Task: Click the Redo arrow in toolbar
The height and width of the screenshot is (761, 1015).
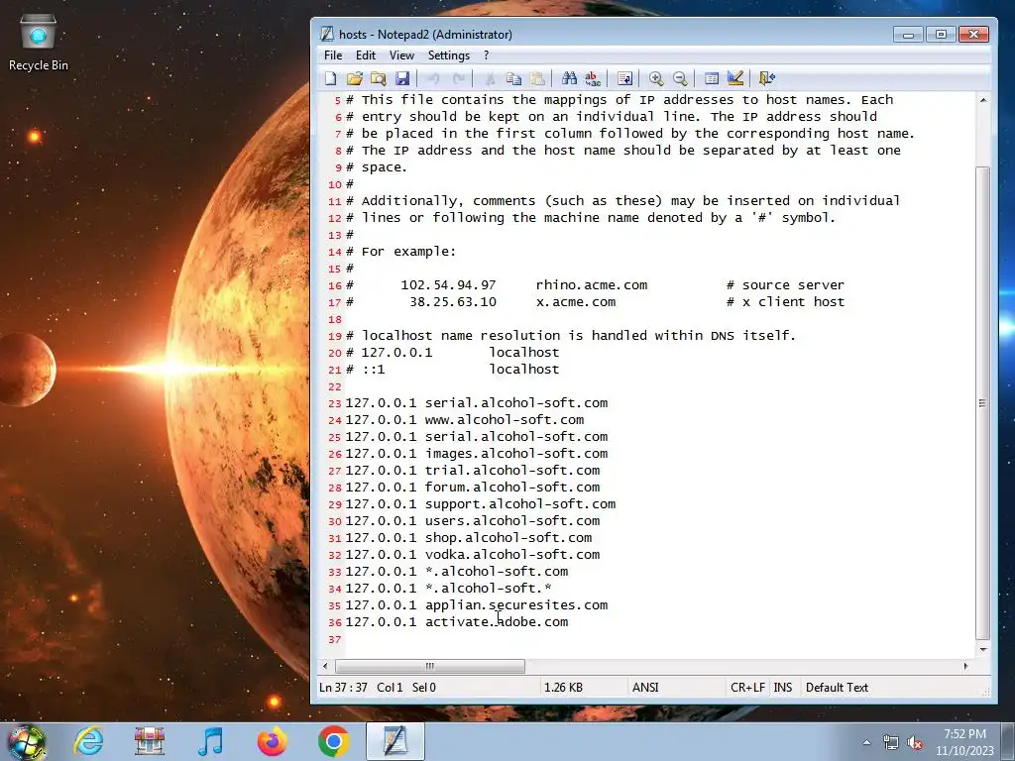Action: coord(458,79)
